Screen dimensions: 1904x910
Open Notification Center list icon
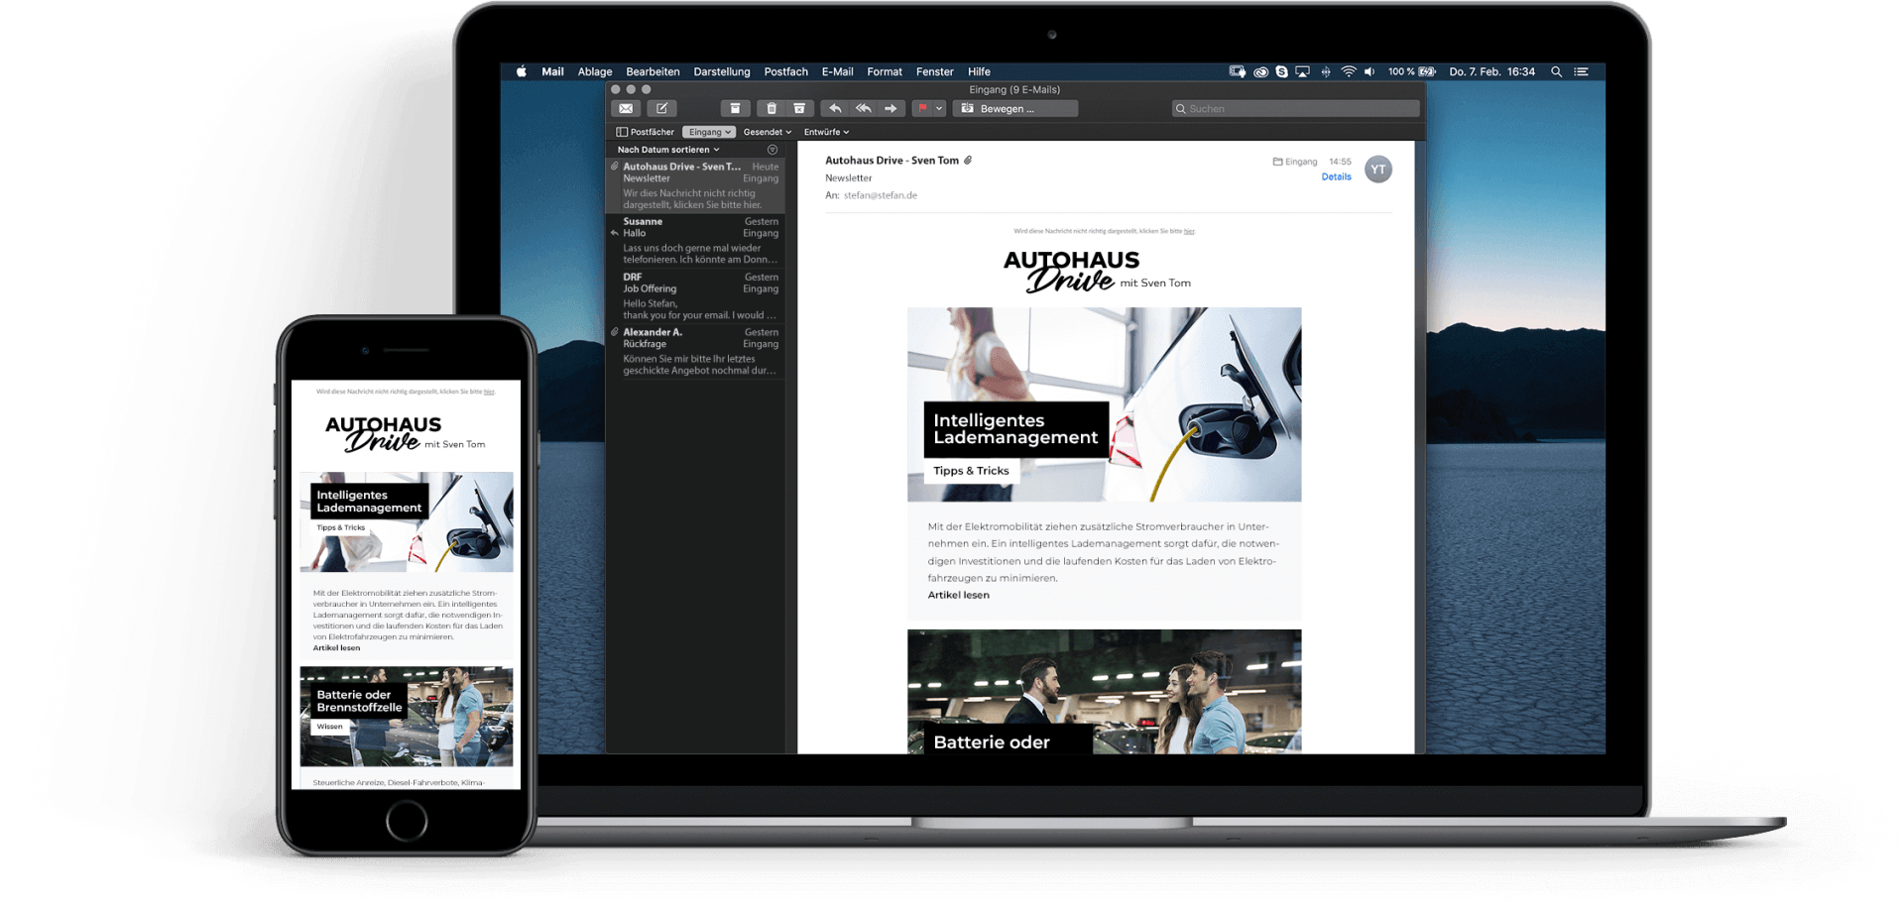[x=1582, y=72]
